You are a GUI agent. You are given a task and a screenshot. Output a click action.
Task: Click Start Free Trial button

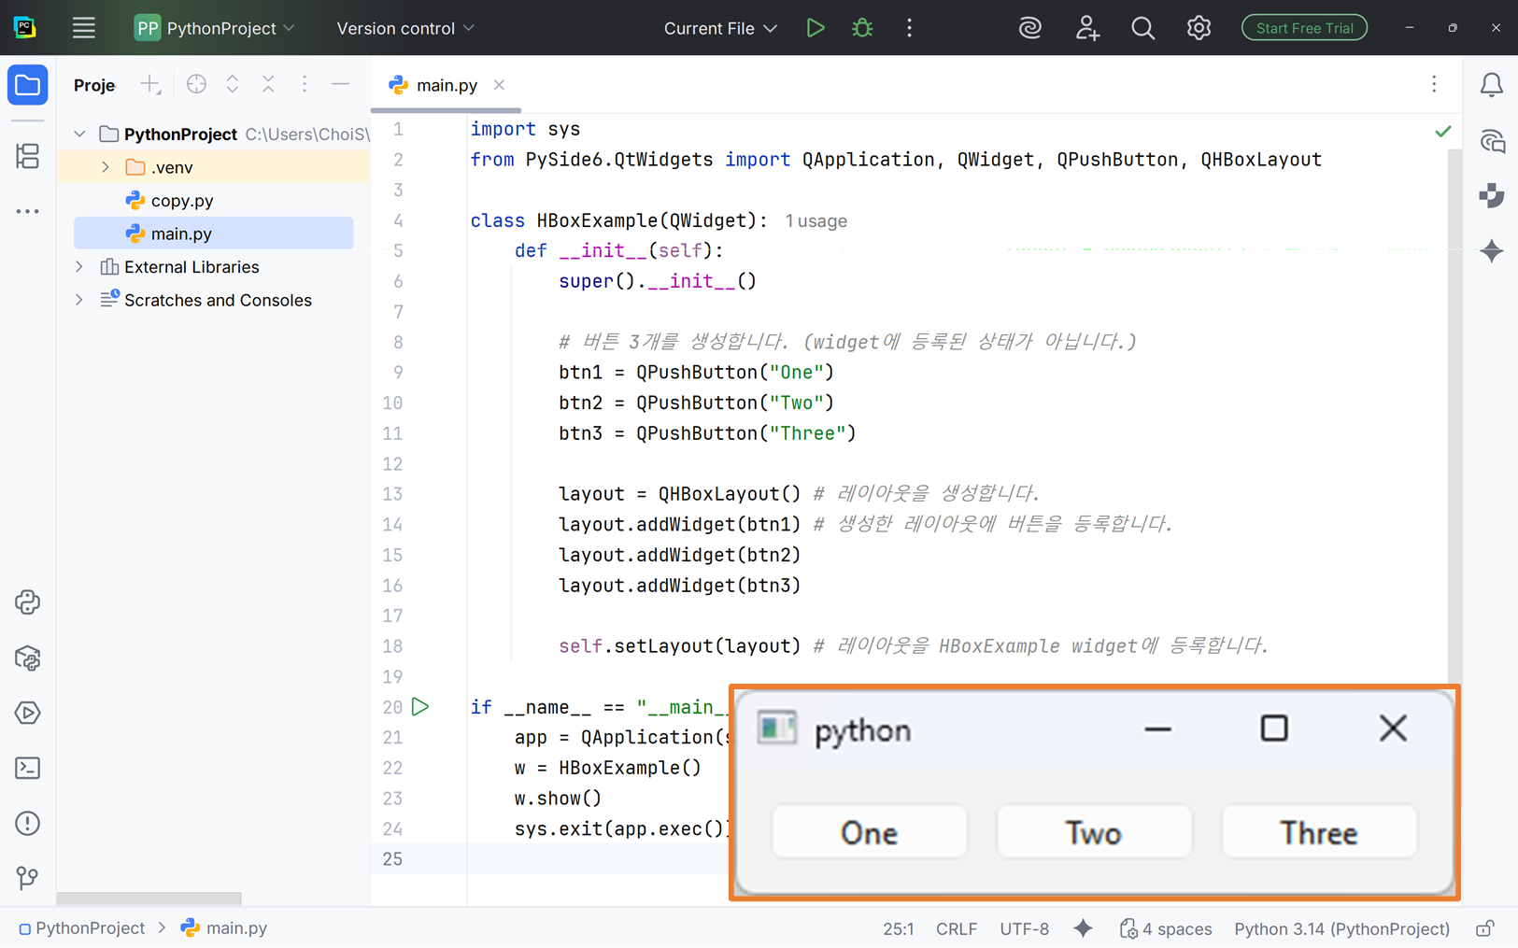pos(1304,28)
